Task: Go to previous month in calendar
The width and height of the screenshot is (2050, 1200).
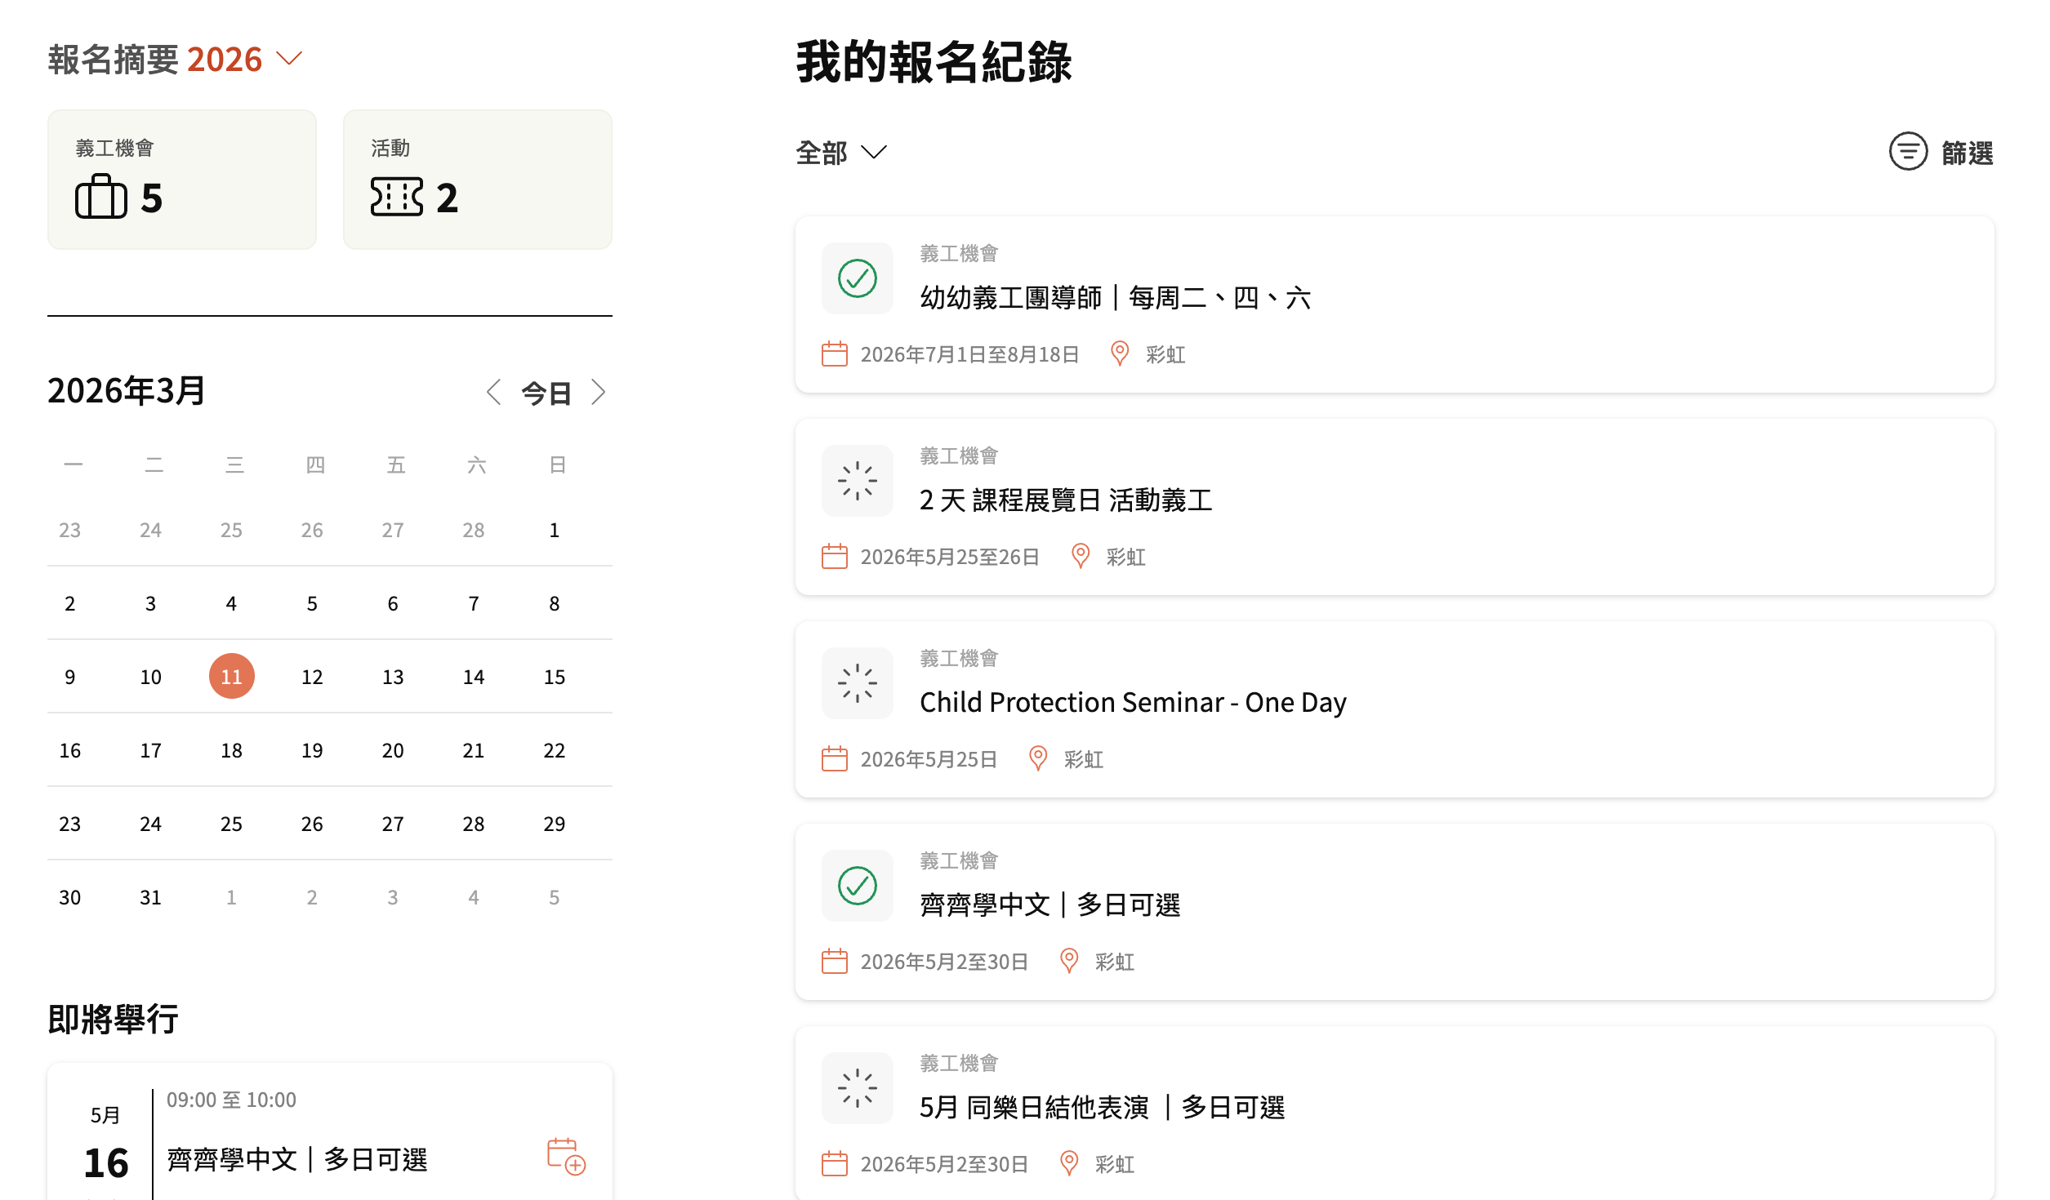Action: (494, 393)
